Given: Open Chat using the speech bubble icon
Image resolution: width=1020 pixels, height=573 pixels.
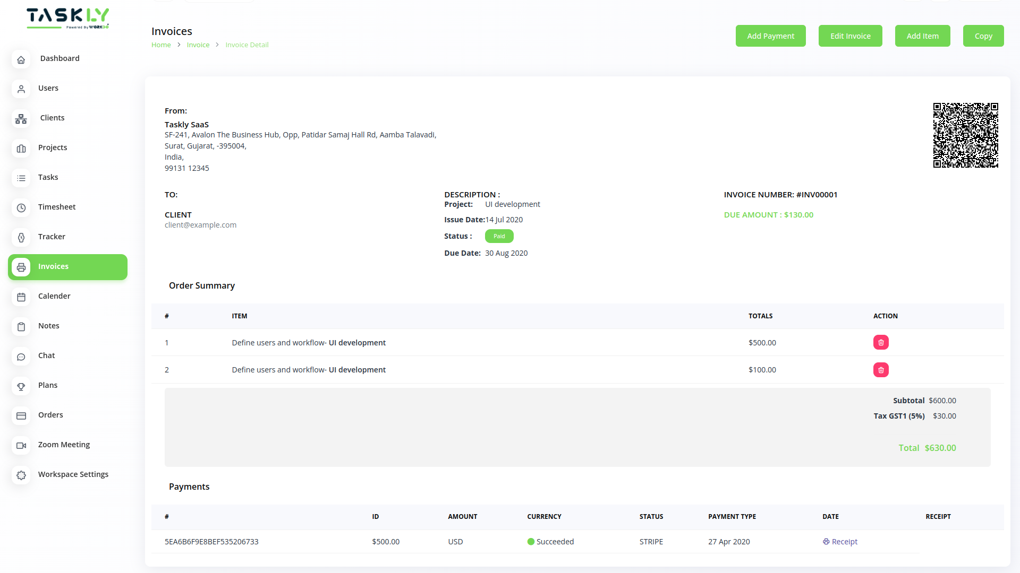Looking at the screenshot, I should [21, 357].
